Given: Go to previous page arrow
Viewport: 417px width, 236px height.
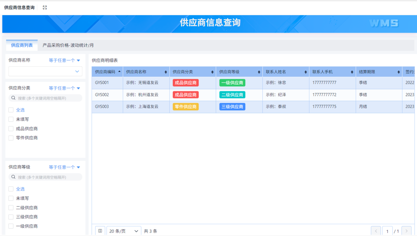Looking at the screenshot, I should 376,231.
